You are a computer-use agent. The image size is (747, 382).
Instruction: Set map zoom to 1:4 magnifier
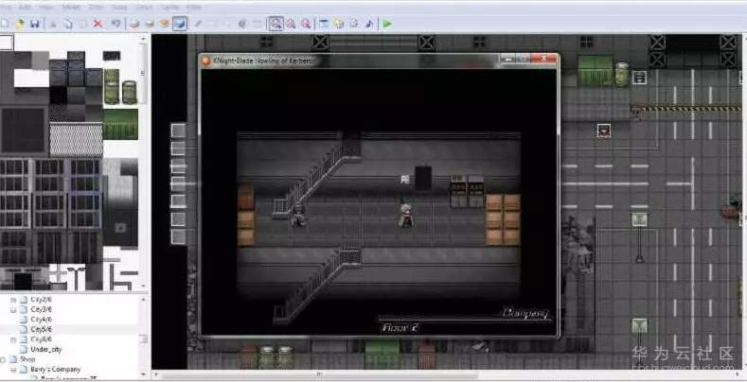tap(306, 24)
